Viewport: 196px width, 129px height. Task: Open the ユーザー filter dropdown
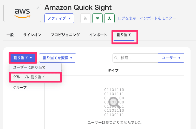(171, 58)
